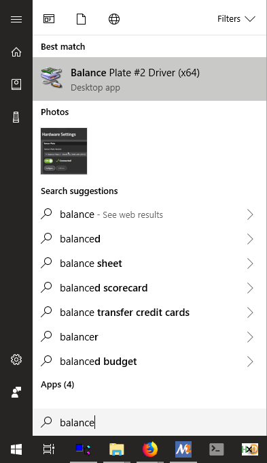Screen dimensions: 267x463
Task: Open the hamburger menu in the sidebar
Action: (16, 19)
